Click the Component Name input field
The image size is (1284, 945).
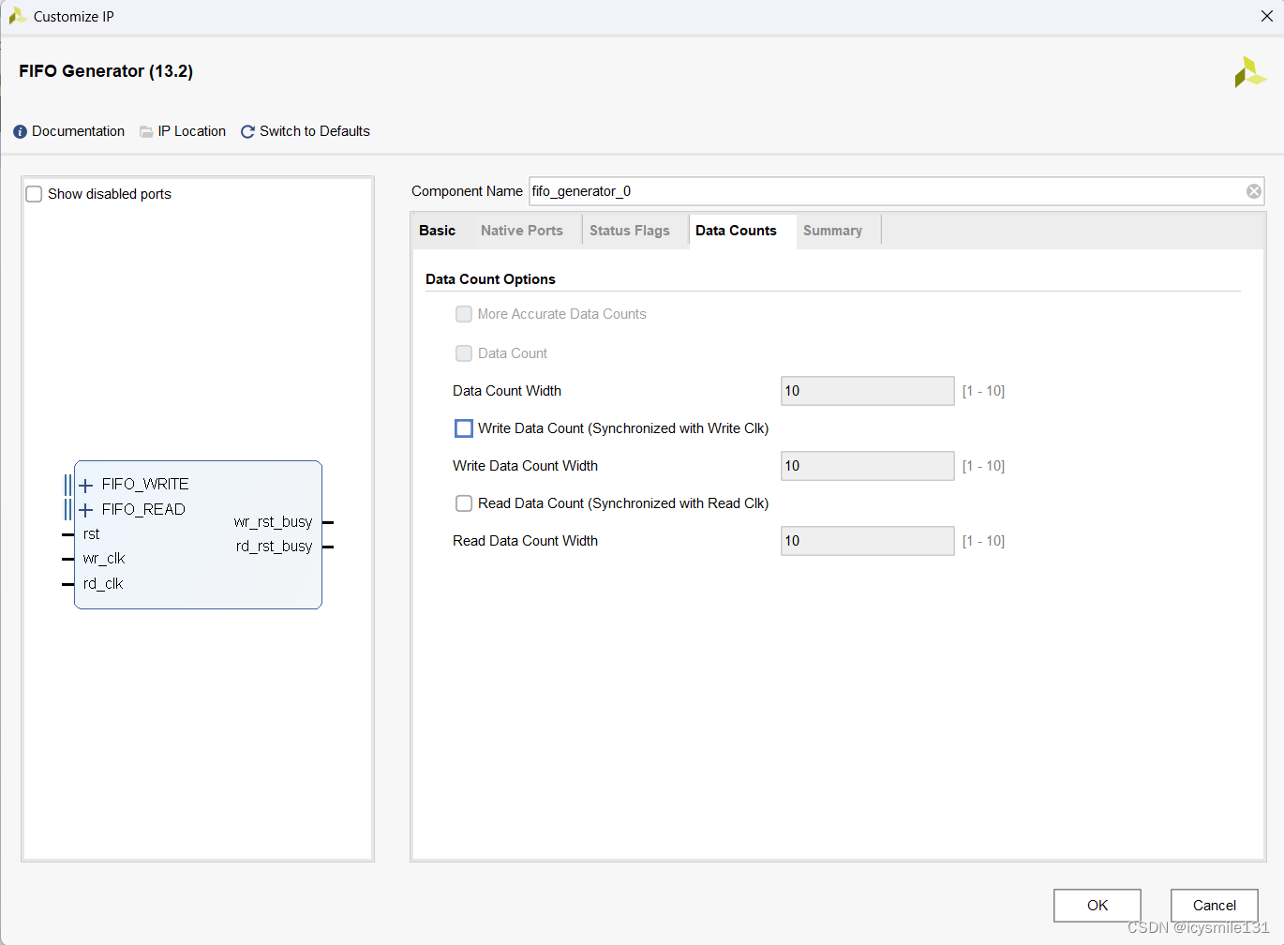coord(886,191)
